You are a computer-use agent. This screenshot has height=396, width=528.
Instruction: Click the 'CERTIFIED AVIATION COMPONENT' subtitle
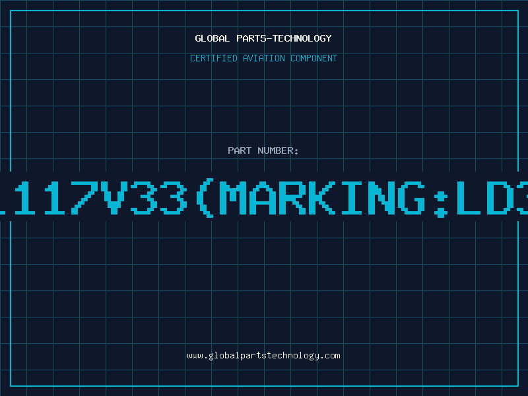263,58
